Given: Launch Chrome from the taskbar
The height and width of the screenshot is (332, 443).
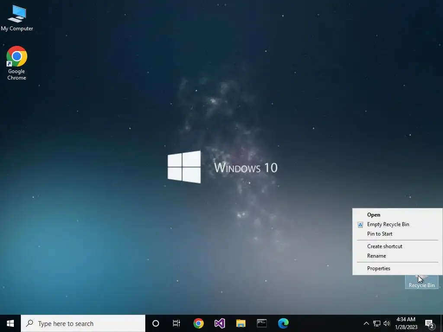Looking at the screenshot, I should pos(198,323).
